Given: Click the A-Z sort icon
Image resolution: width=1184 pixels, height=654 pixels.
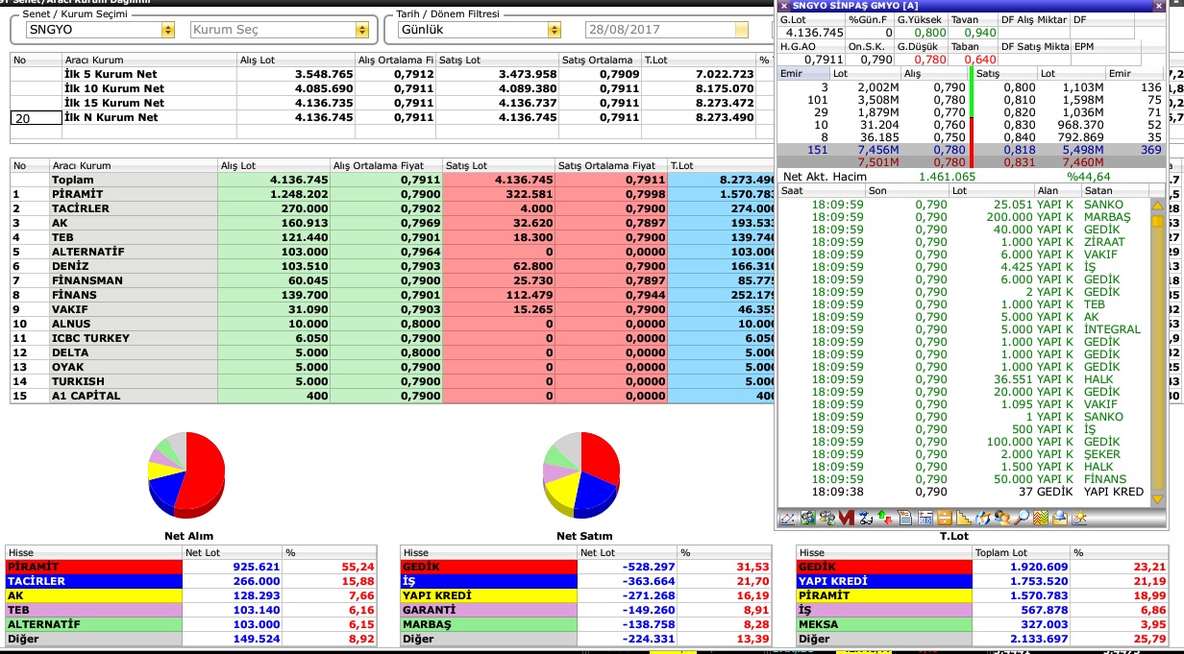Looking at the screenshot, I should pyautogui.click(x=866, y=518).
